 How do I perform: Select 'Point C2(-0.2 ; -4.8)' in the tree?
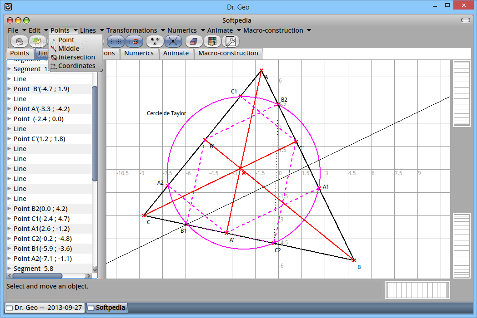(43, 239)
